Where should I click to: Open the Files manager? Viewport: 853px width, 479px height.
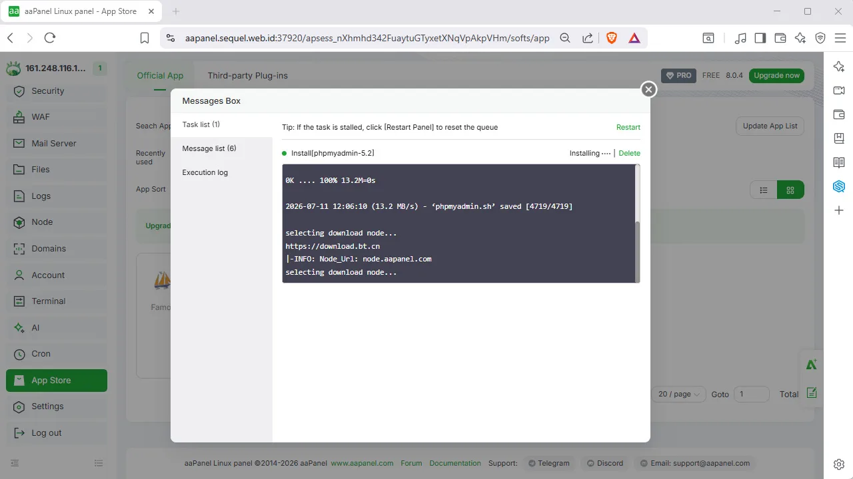click(x=57, y=170)
